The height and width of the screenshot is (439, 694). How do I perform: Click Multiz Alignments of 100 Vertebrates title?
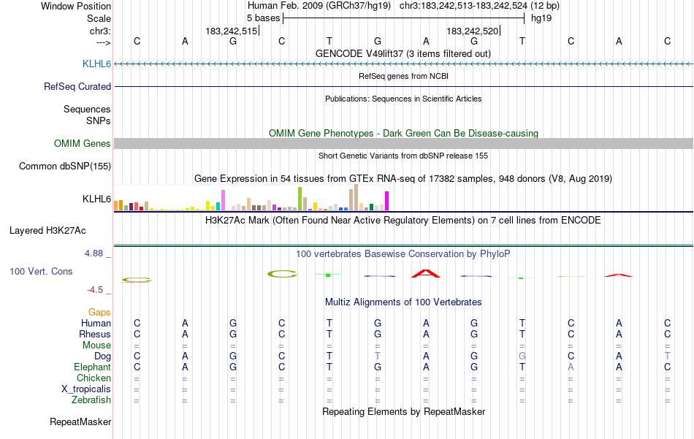coord(403,302)
